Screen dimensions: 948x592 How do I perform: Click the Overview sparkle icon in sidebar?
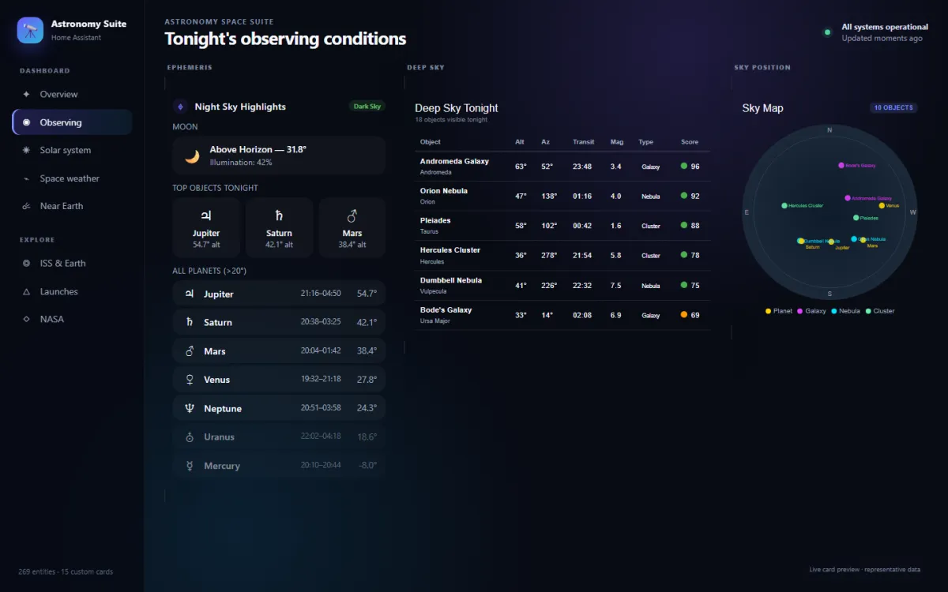(x=26, y=94)
